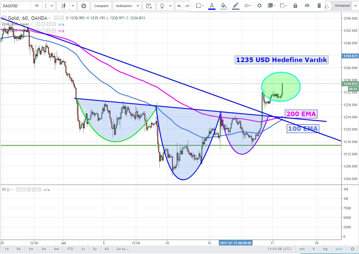Open the chart properties gear in top toolbar

tap(84, 6)
